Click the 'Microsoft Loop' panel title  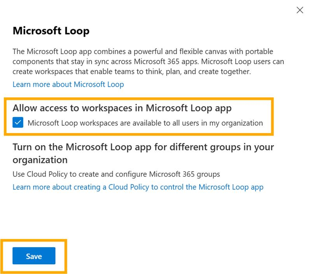[x=51, y=31]
